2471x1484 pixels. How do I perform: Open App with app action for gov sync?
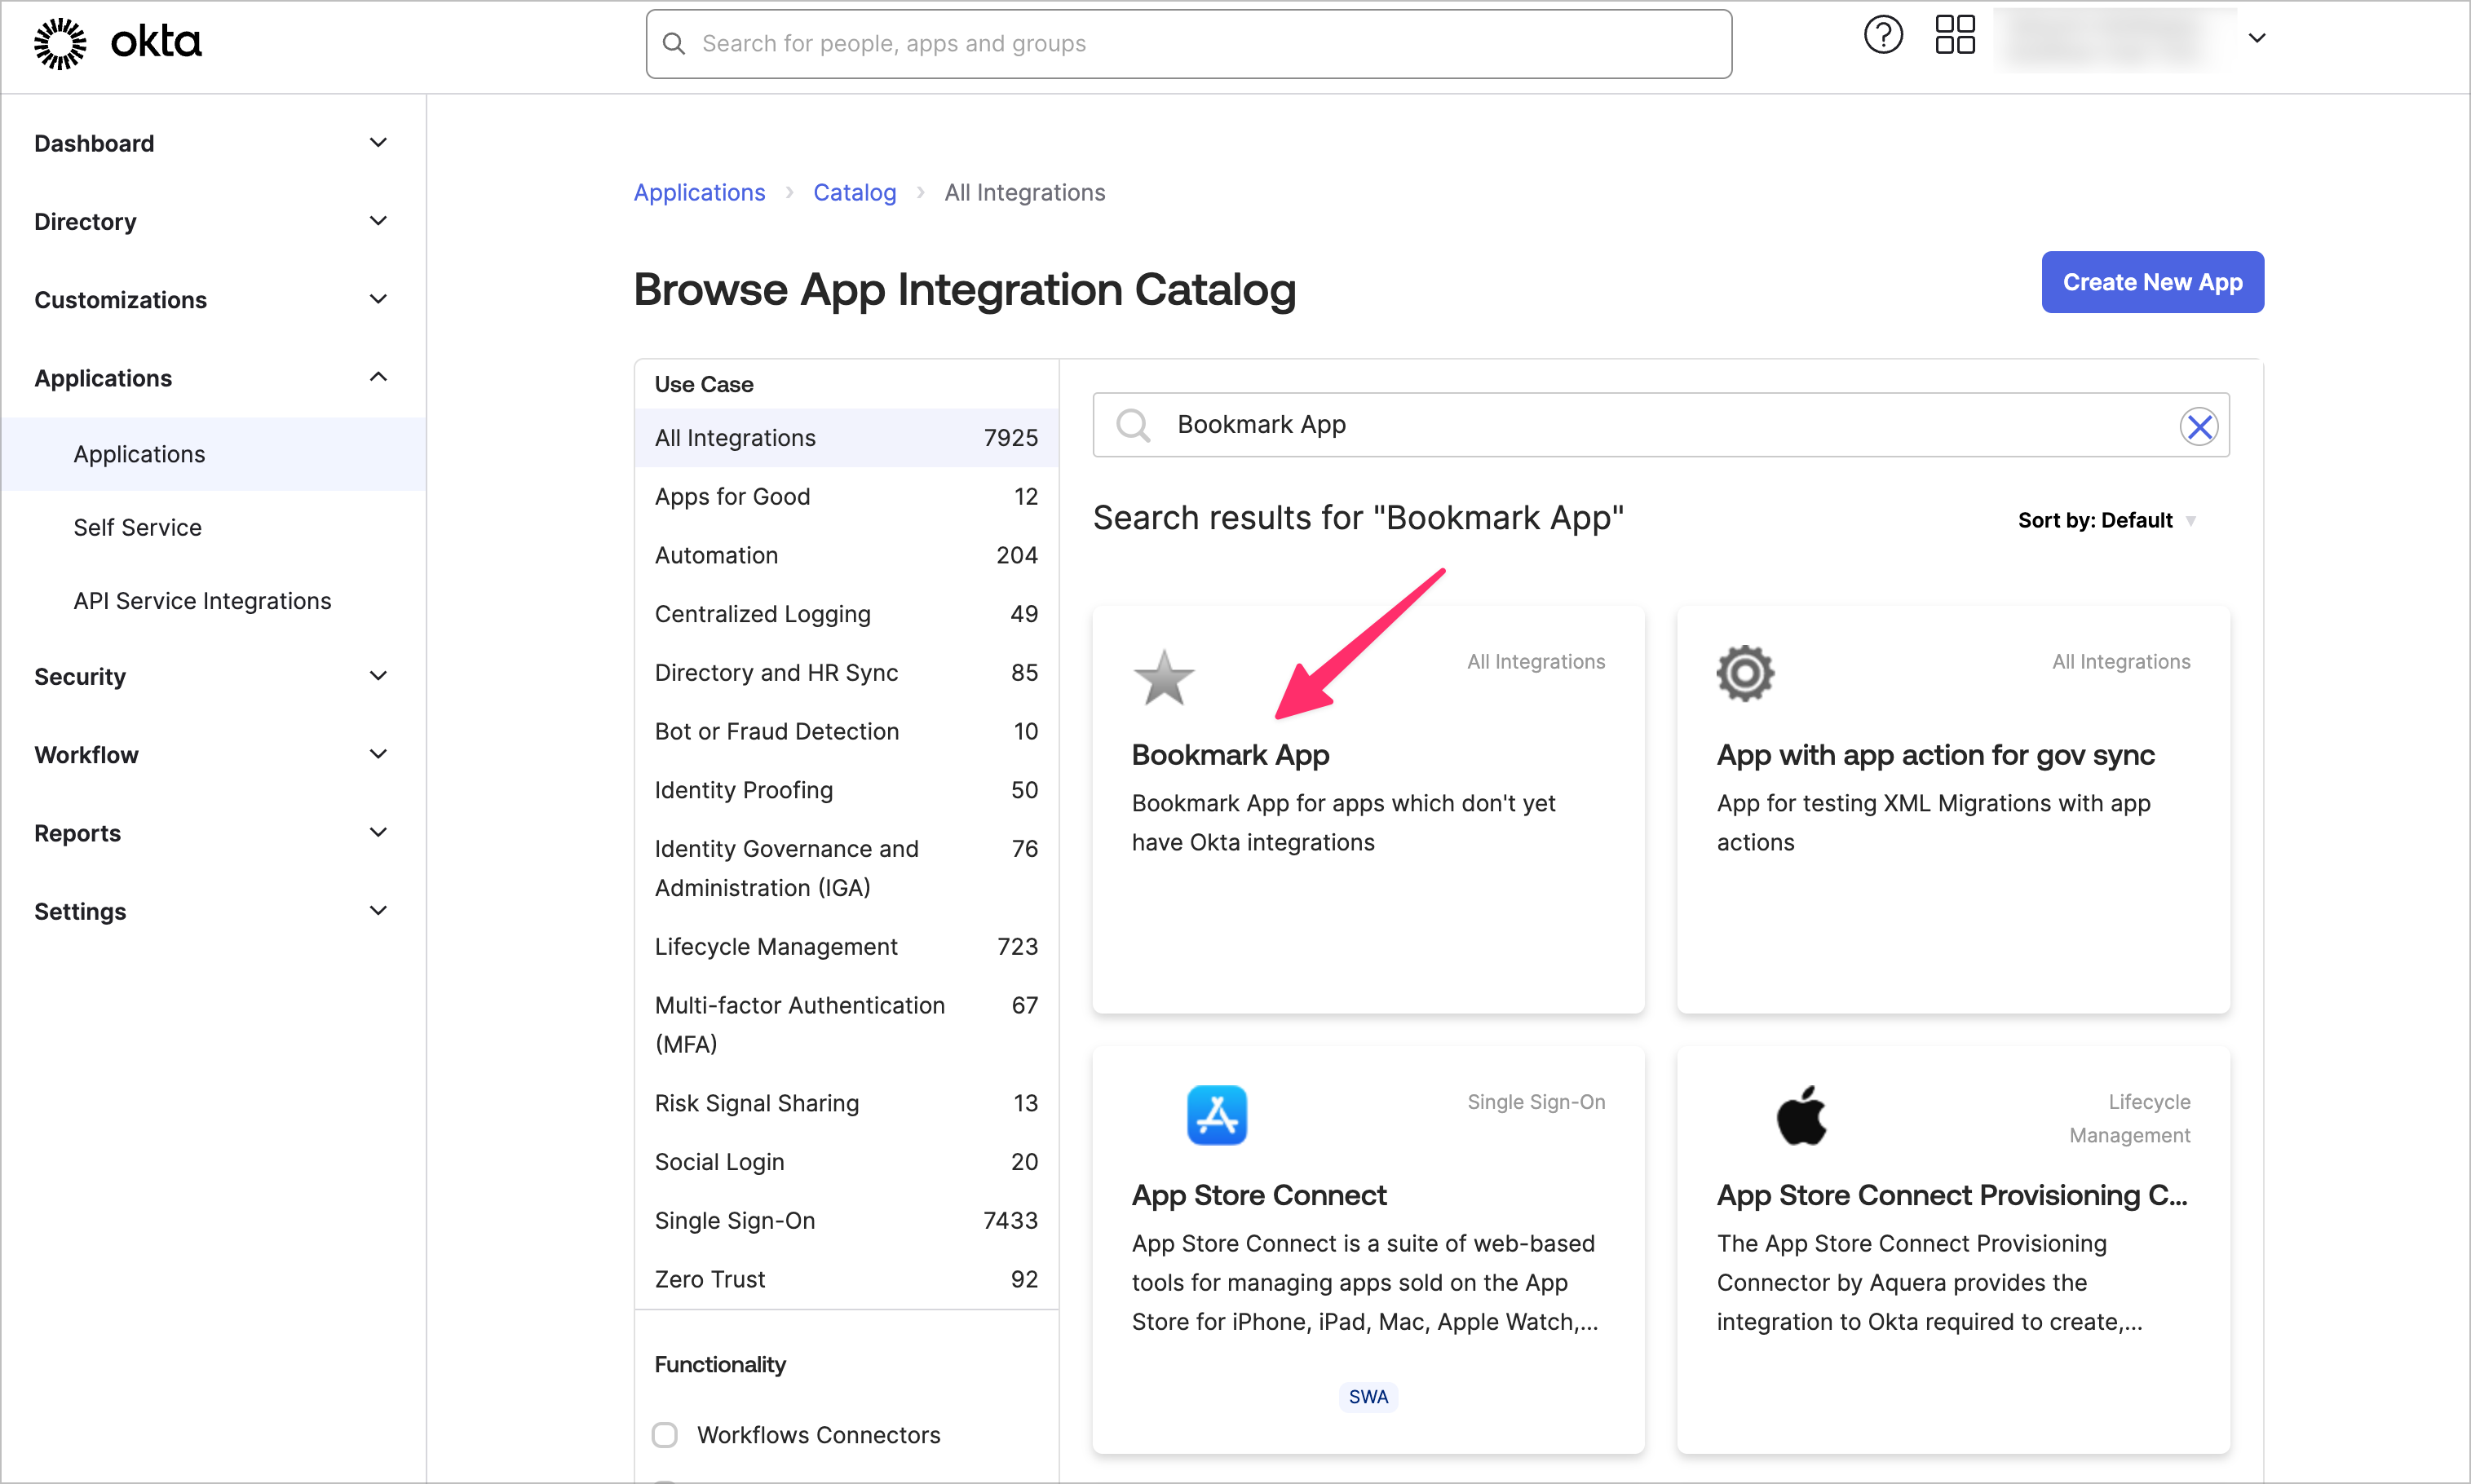pyautogui.click(x=1935, y=755)
